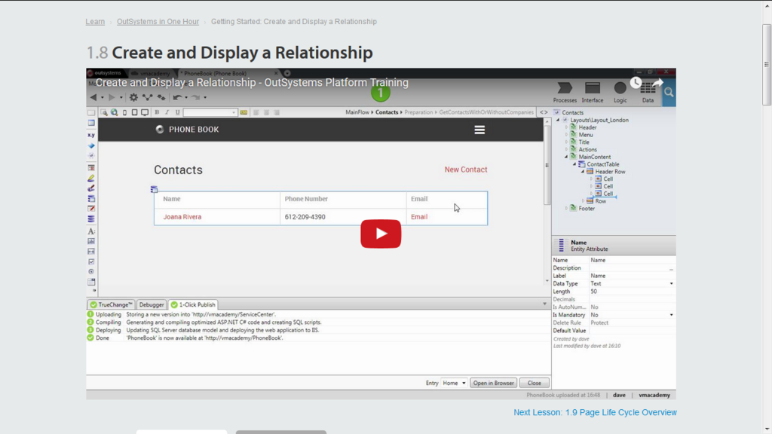
Task: Open the blue search magnifier
Action: click(x=669, y=93)
